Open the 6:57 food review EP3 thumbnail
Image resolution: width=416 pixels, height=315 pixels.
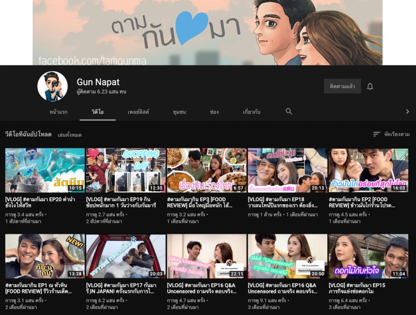[x=207, y=170]
